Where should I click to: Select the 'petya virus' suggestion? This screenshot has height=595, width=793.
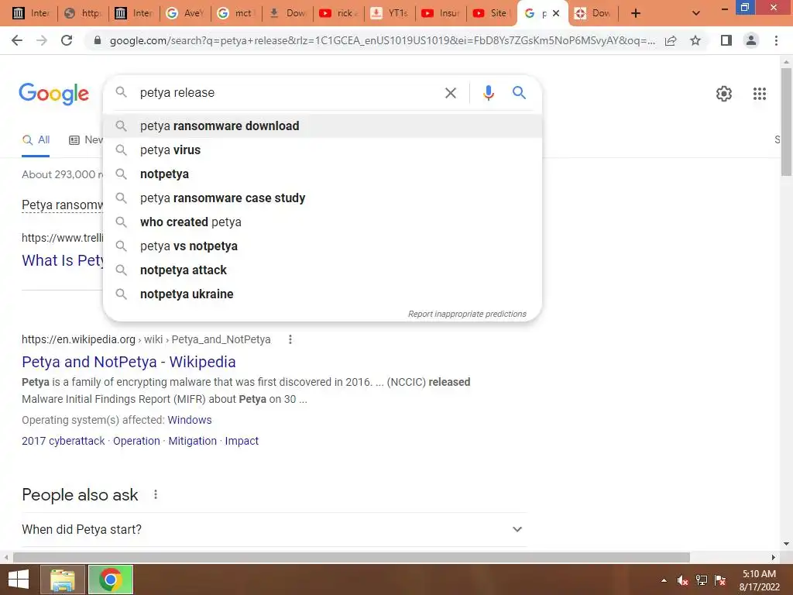322,150
